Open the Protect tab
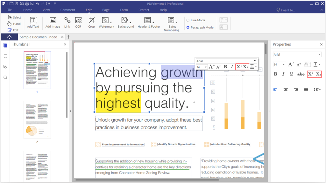326x183 pixels. 144,10
